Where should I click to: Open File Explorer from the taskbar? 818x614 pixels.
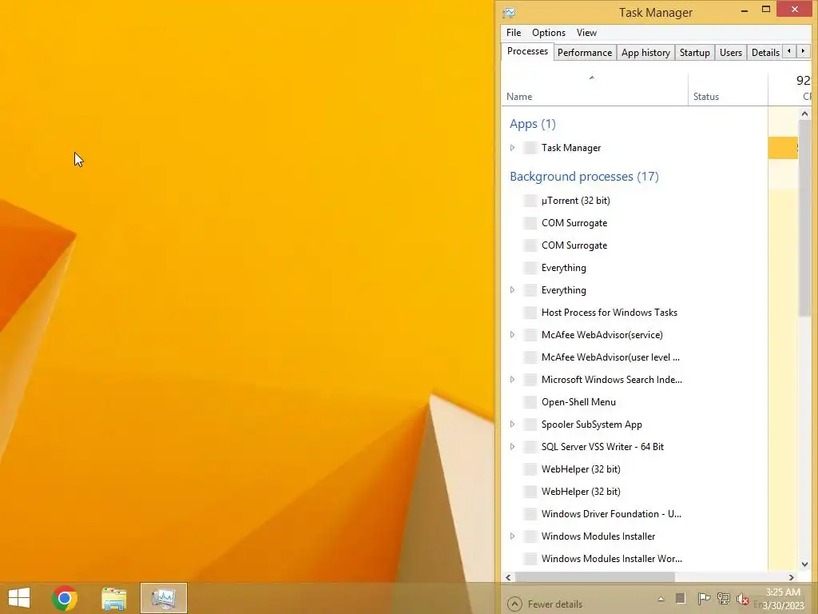(x=113, y=599)
